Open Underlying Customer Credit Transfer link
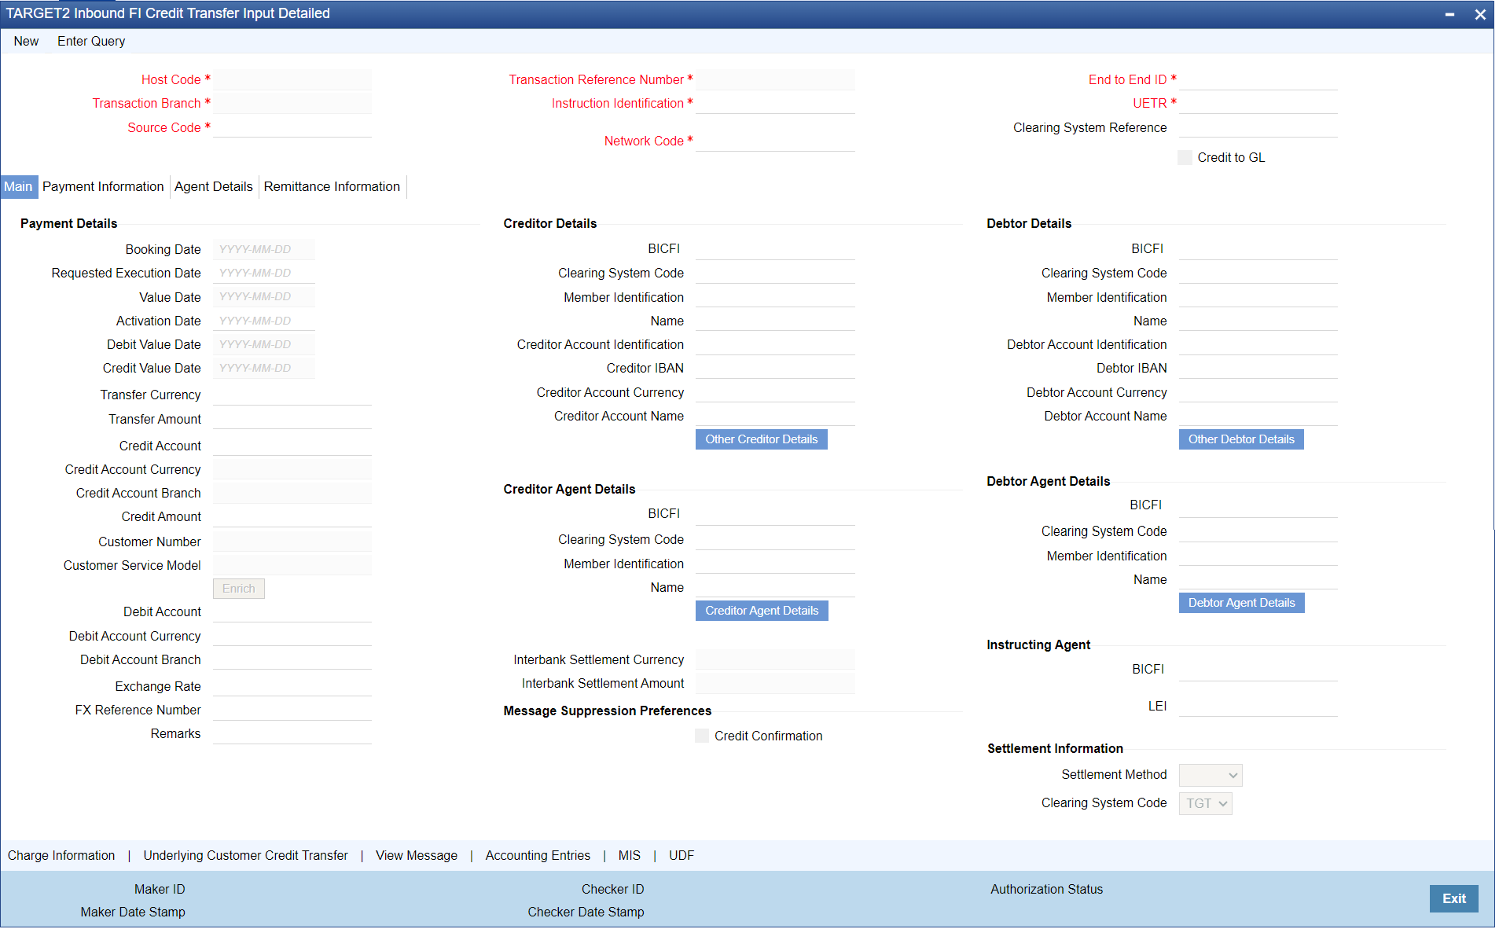Screen dimensions: 1499x929 pyautogui.click(x=245, y=855)
